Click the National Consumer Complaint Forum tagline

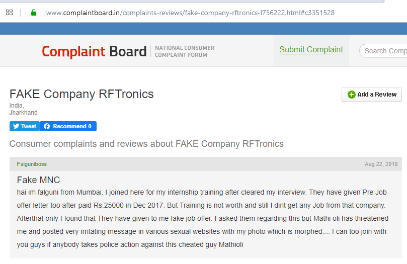[x=185, y=51]
